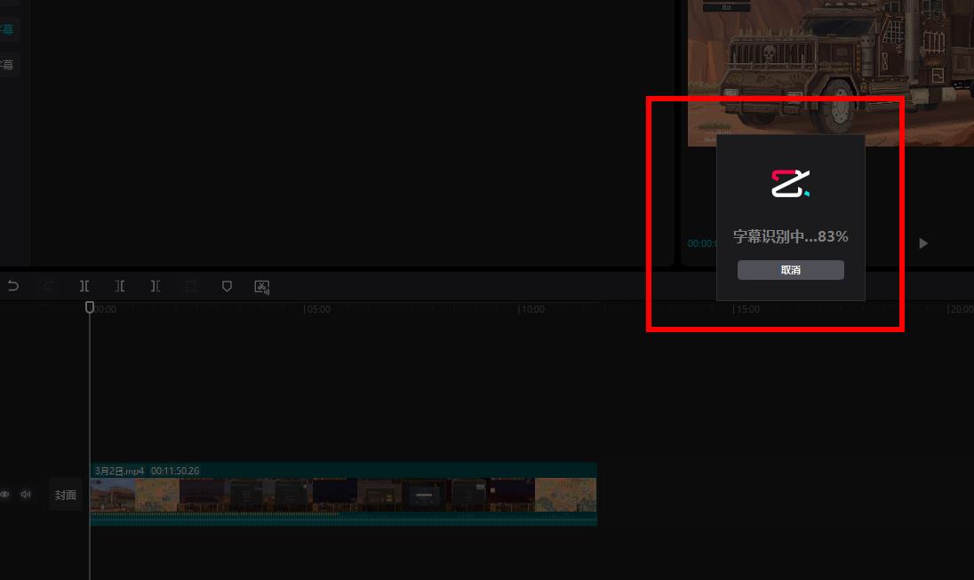
Task: Click the 封面 cover button
Action: tap(66, 496)
